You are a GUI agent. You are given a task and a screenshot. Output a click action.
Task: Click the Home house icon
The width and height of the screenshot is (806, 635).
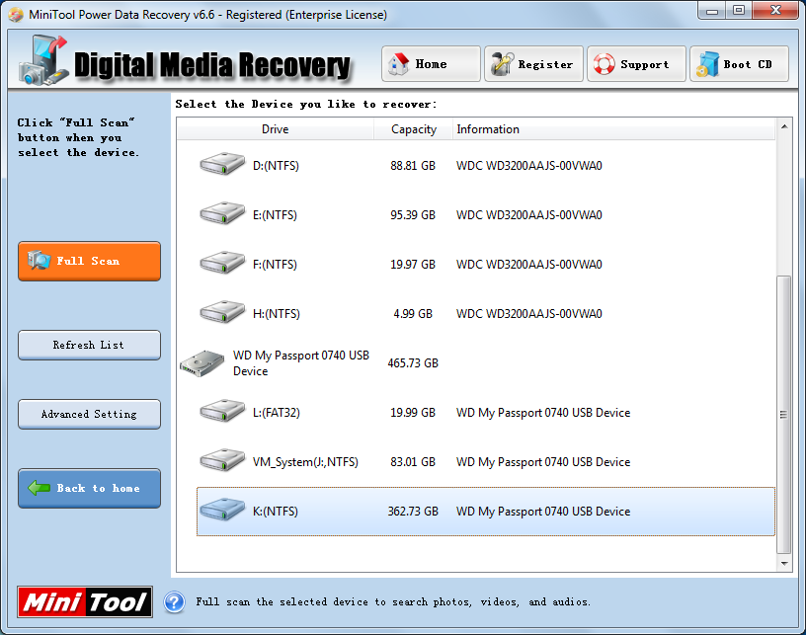tap(398, 64)
